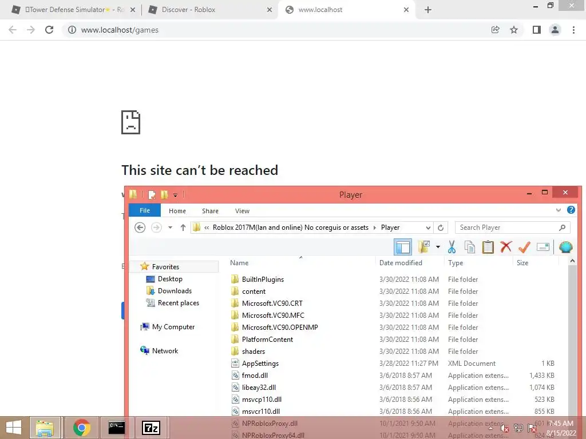Click the Chrome address bar URL

120,30
